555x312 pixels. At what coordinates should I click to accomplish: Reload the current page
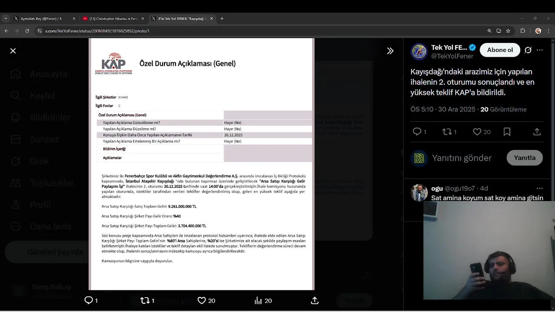(x=27, y=31)
